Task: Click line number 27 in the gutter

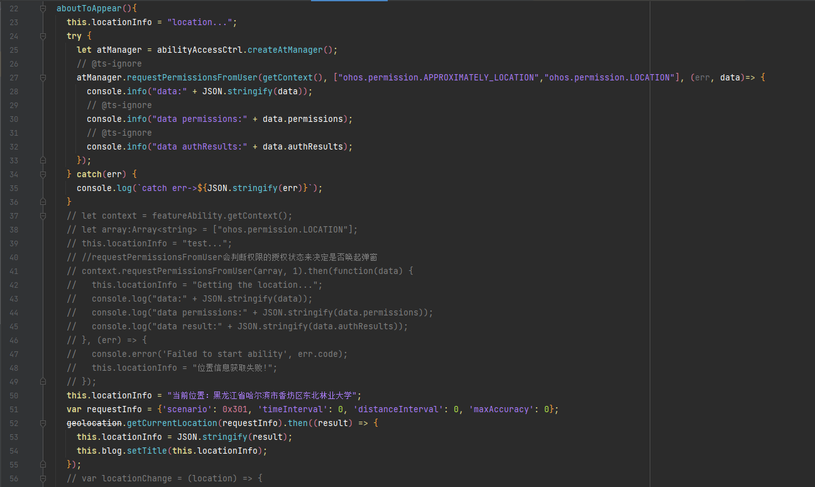Action: coord(14,78)
